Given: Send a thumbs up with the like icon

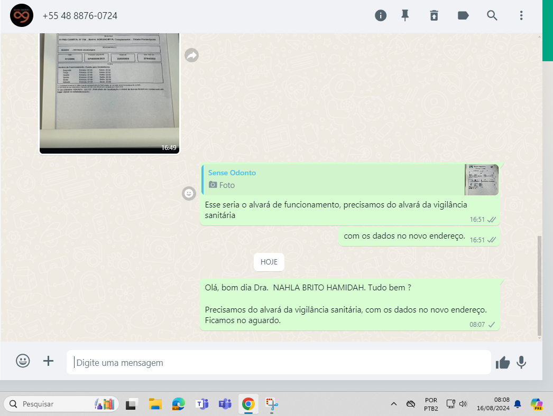Looking at the screenshot, I should (503, 362).
